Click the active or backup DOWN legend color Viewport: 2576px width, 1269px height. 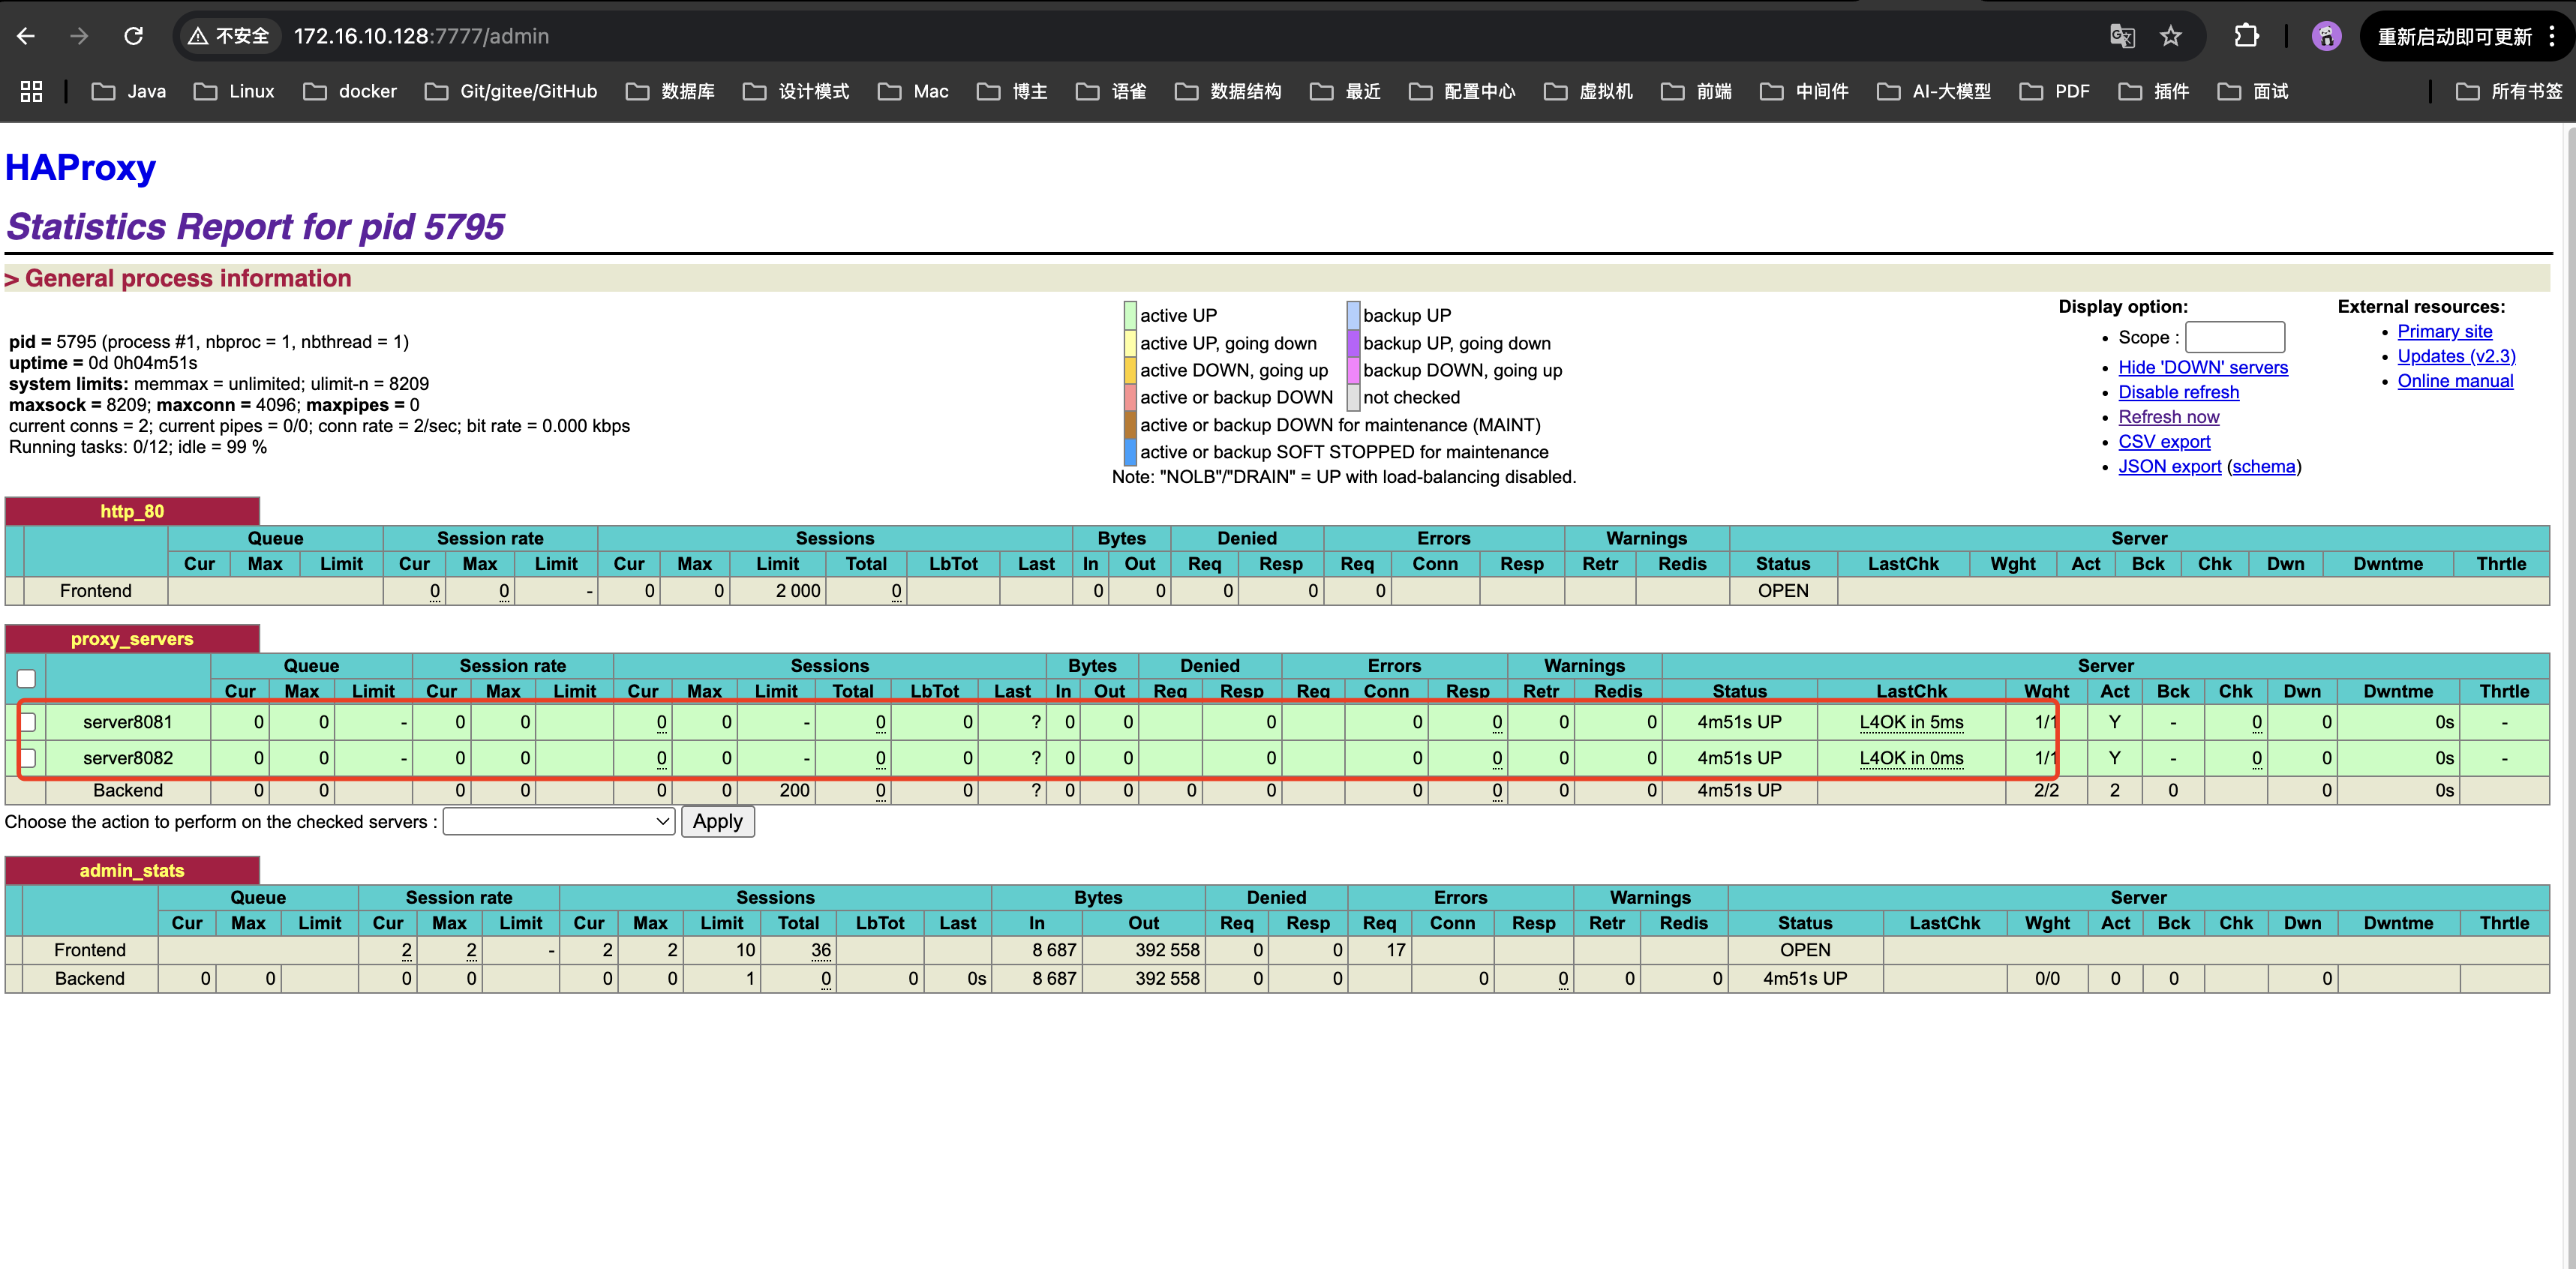[x=1130, y=397]
